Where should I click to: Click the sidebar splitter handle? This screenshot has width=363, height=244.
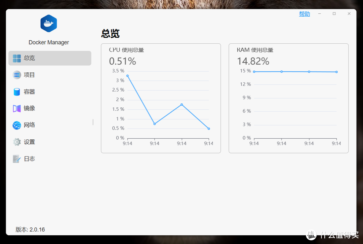93,122
